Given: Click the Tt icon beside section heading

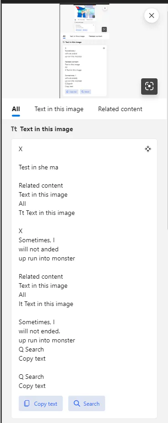Looking at the screenshot, I should coord(14,129).
